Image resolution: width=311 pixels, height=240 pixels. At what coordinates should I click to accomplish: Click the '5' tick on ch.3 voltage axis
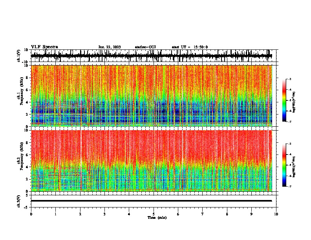click(27, 195)
